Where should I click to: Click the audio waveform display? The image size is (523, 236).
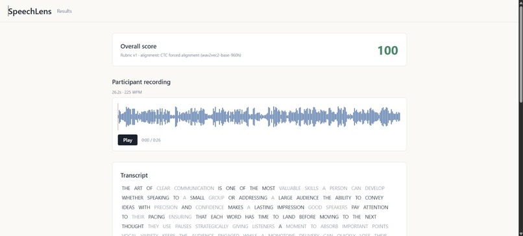coord(259,117)
